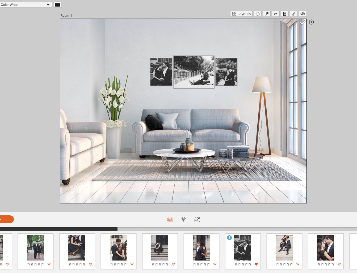Click the rotate/refresh arrows icon
Screen dimensions: 357x273
pyautogui.click(x=258, y=14)
